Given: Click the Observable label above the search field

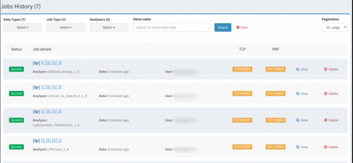Looking at the screenshot, I should click(142, 19).
